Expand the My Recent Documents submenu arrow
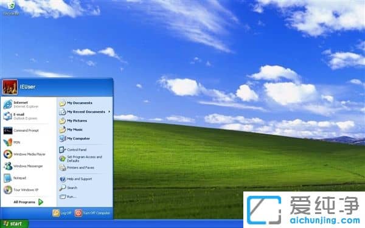The image size is (365, 228). tap(109, 112)
